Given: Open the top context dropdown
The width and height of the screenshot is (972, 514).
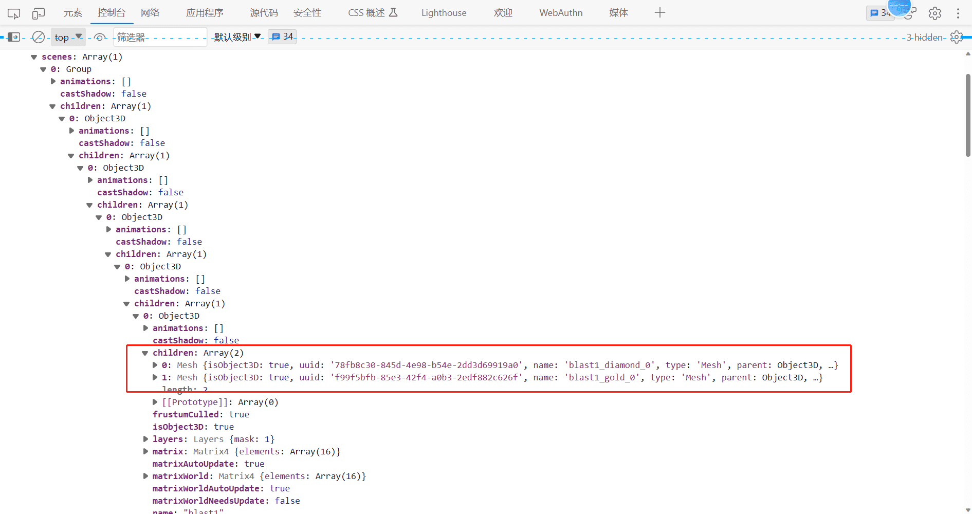Looking at the screenshot, I should (x=68, y=37).
